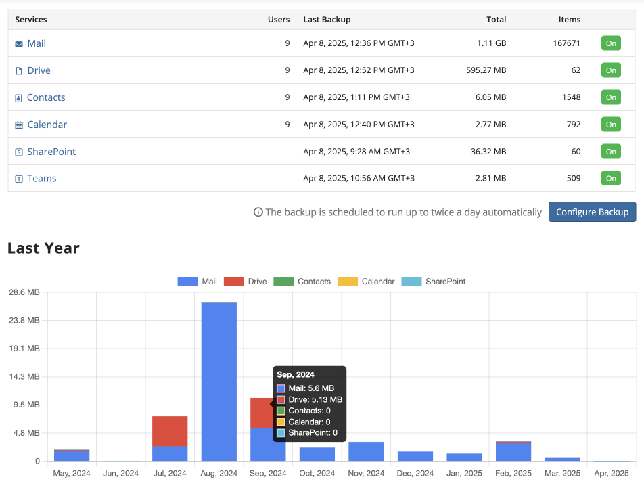The width and height of the screenshot is (644, 494).
Task: Click the Calendar service icon
Action: 18,124
